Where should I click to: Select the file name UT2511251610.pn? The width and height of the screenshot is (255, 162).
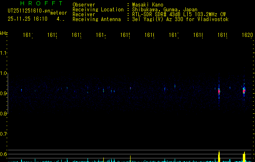(29, 11)
